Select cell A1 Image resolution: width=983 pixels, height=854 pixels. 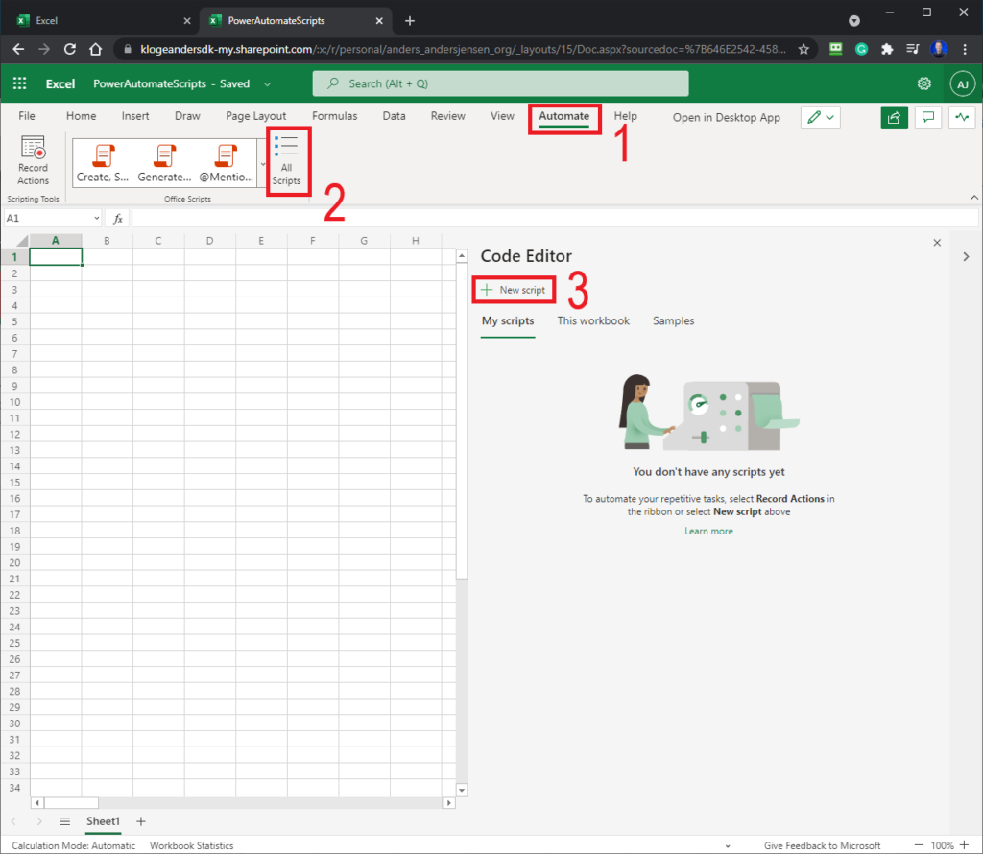click(56, 257)
